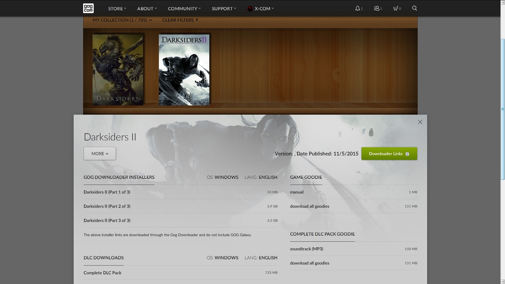Click the Game Goodie heading
505x284 pixels.
coord(306,177)
